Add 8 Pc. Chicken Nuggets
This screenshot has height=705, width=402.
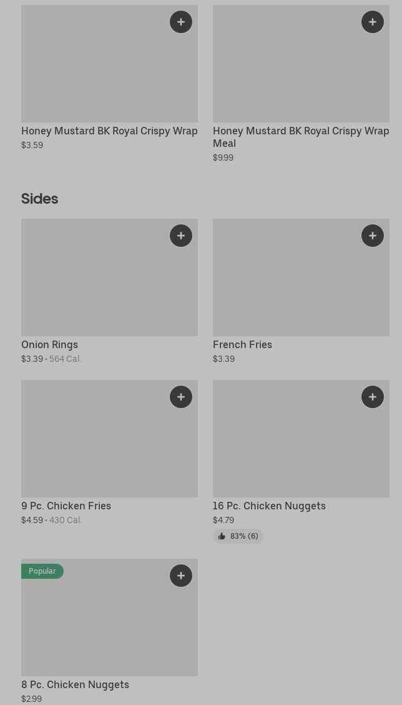pos(181,576)
